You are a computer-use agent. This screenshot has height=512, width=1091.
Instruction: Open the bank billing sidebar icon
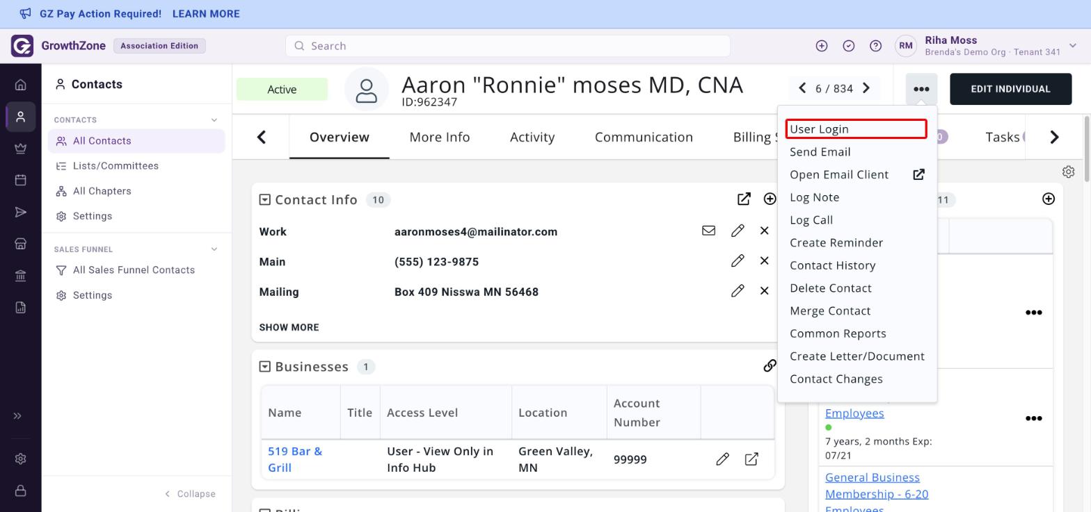coord(21,276)
